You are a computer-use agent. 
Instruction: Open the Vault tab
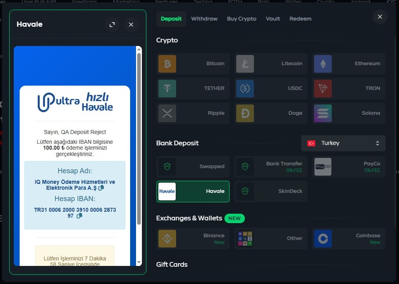coord(273,19)
